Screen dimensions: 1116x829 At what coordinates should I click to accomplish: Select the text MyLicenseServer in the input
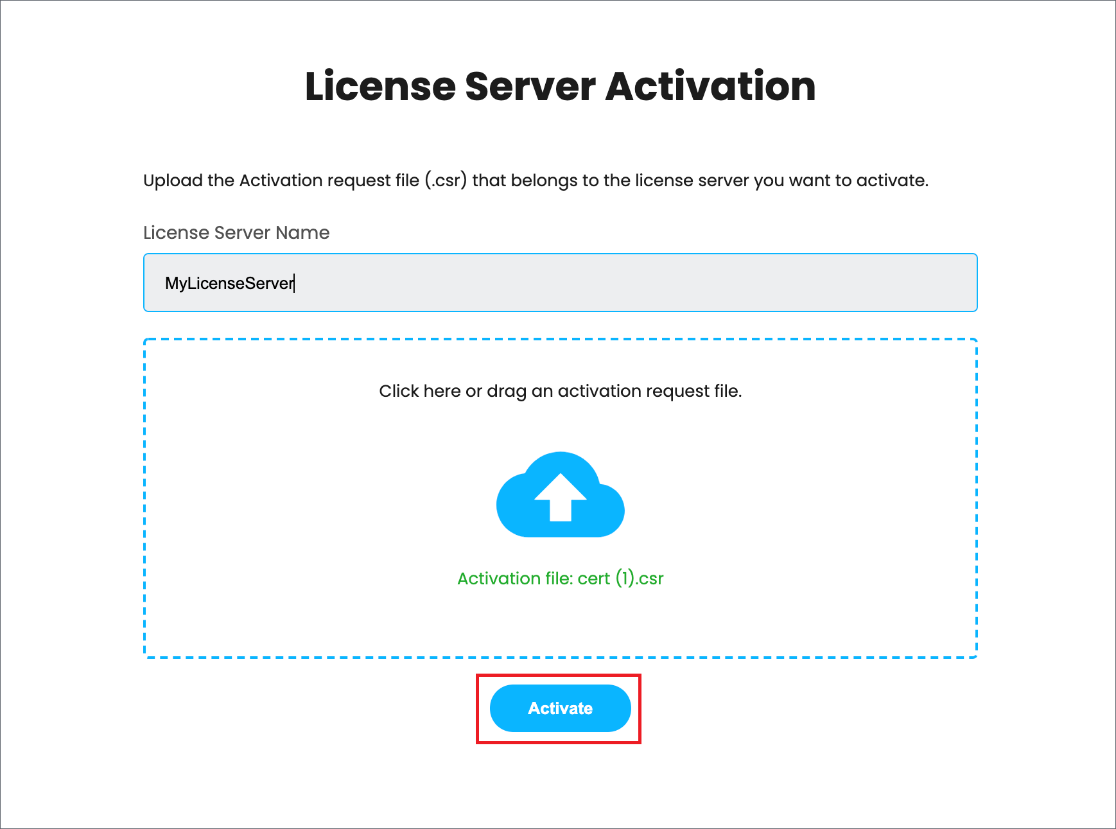click(x=229, y=283)
